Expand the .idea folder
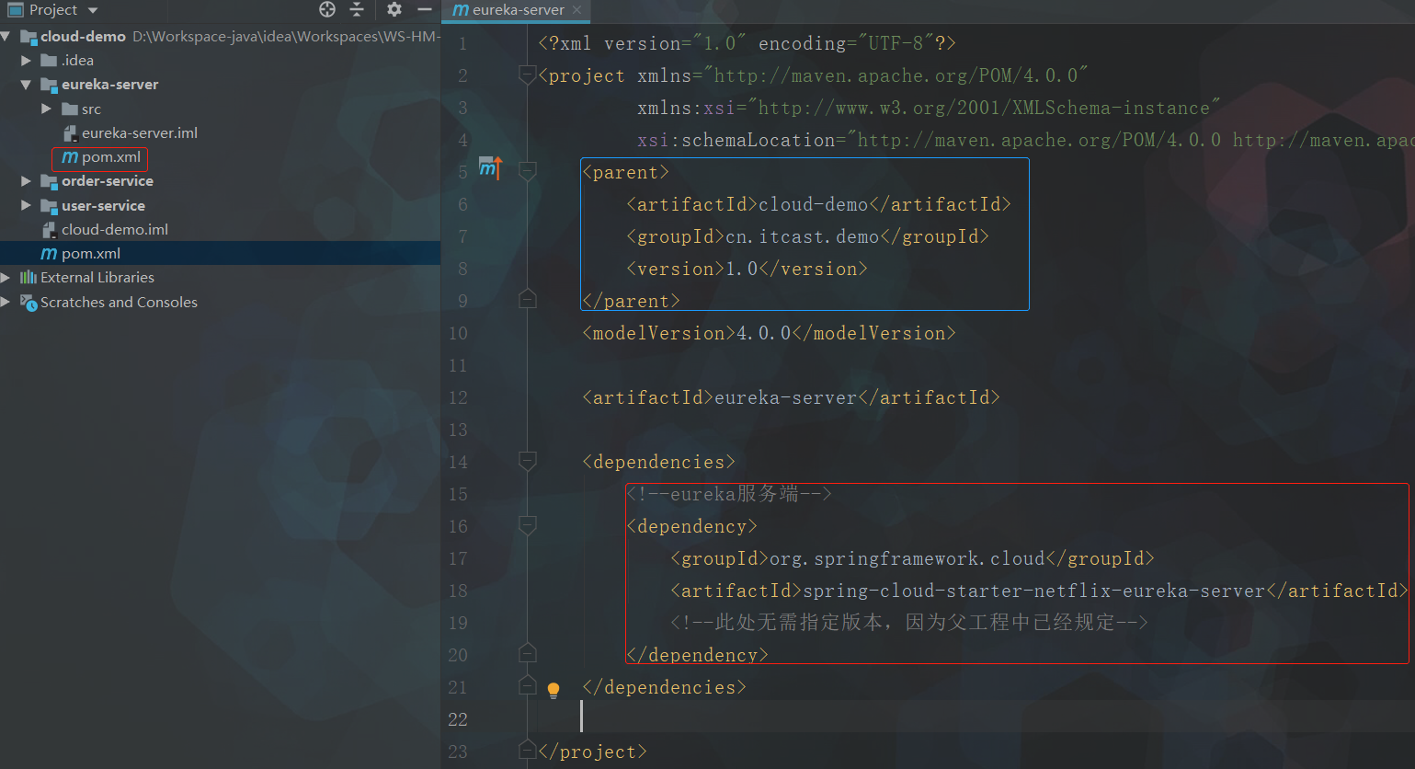 tap(26, 61)
